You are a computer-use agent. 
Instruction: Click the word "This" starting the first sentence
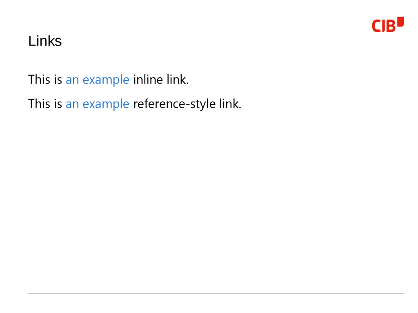click(x=39, y=79)
